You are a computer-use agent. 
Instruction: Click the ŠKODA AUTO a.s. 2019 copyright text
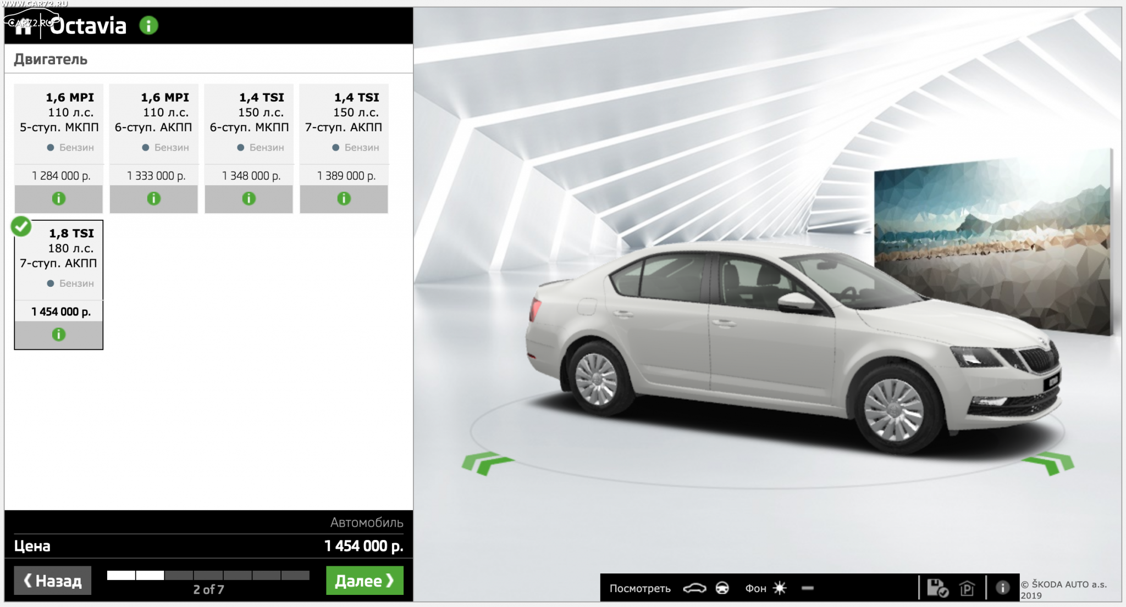1063,589
